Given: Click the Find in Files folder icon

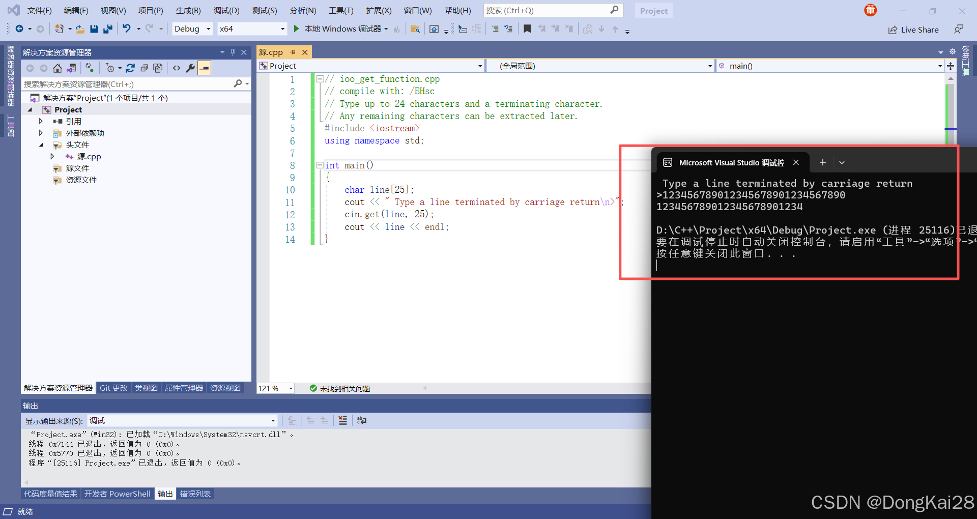Looking at the screenshot, I should (415, 29).
